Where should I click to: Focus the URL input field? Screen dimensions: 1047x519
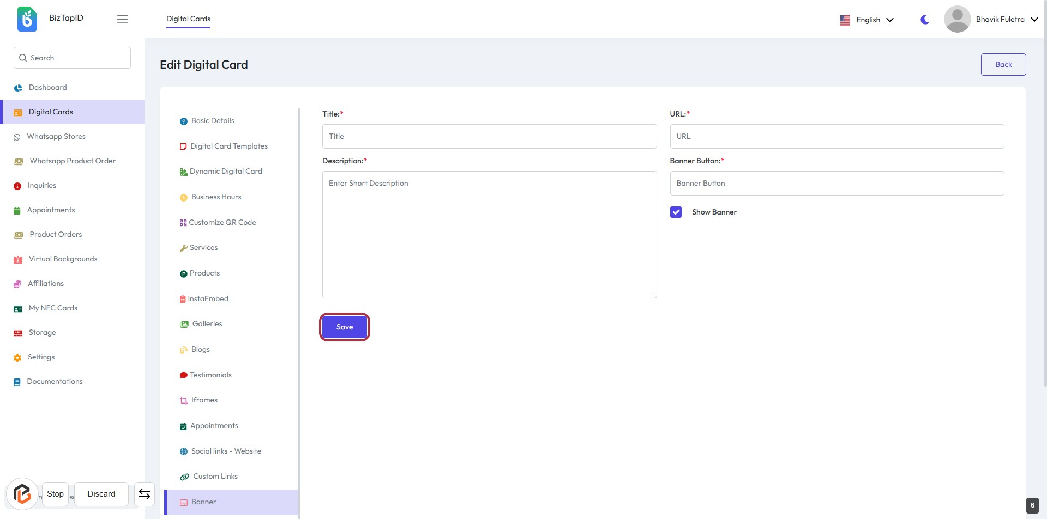[x=837, y=136]
